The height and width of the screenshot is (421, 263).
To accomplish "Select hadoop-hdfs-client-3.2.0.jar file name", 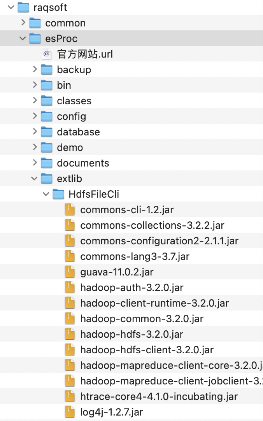I will click(147, 350).
